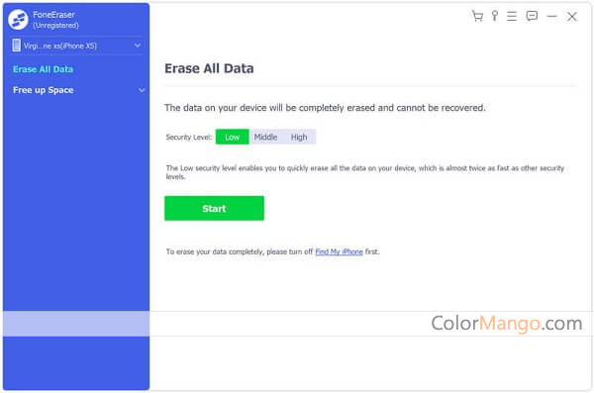Select Erase All Data in sidebar

[x=43, y=69]
